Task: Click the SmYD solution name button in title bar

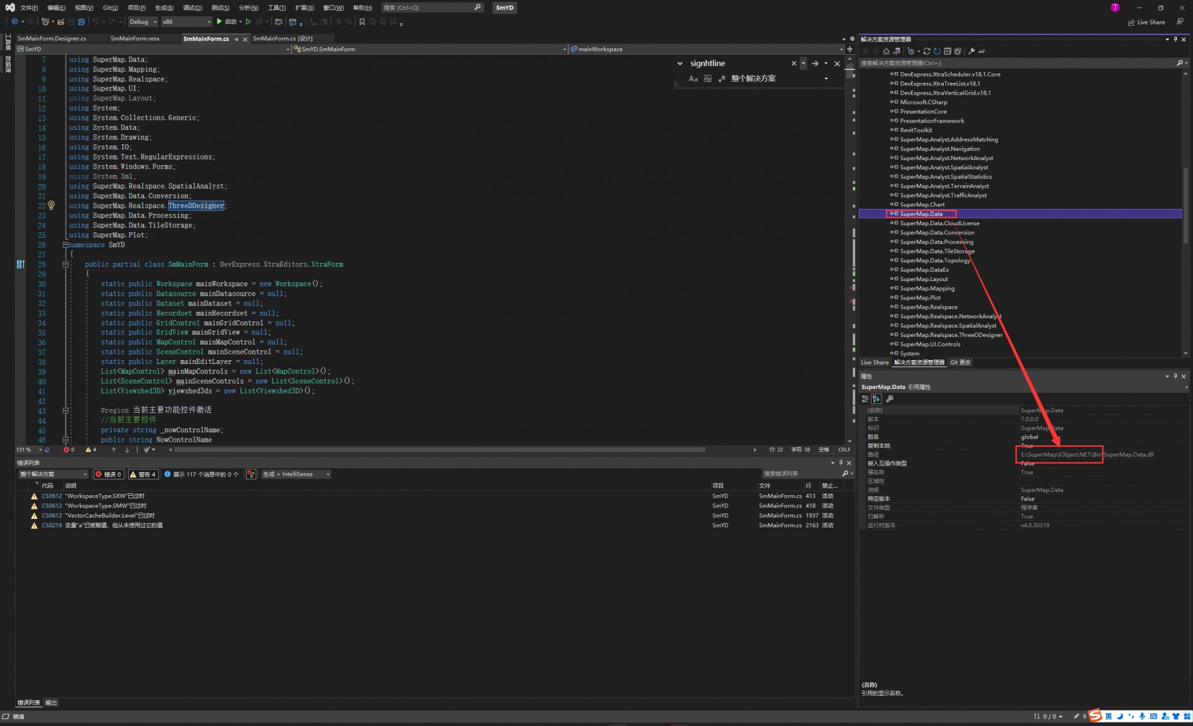Action: point(504,8)
